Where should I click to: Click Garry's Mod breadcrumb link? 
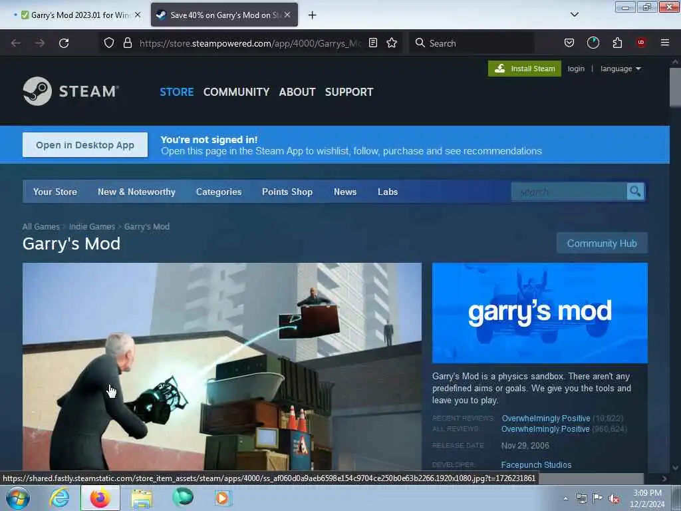(147, 226)
